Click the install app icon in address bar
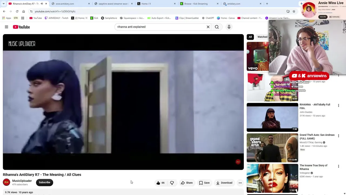 pos(288,11)
